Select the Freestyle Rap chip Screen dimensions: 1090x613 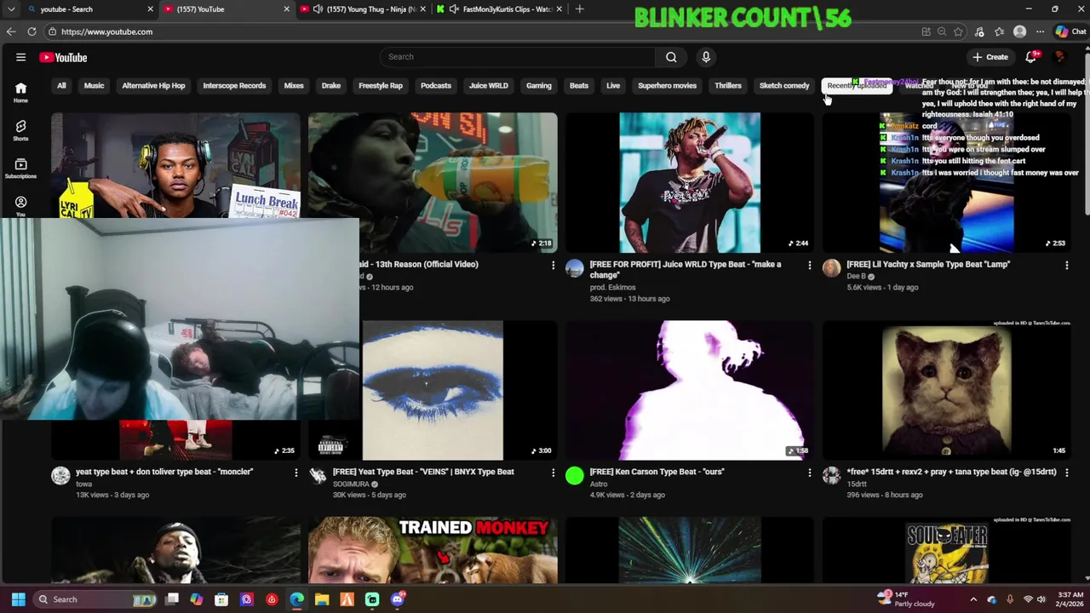click(381, 86)
